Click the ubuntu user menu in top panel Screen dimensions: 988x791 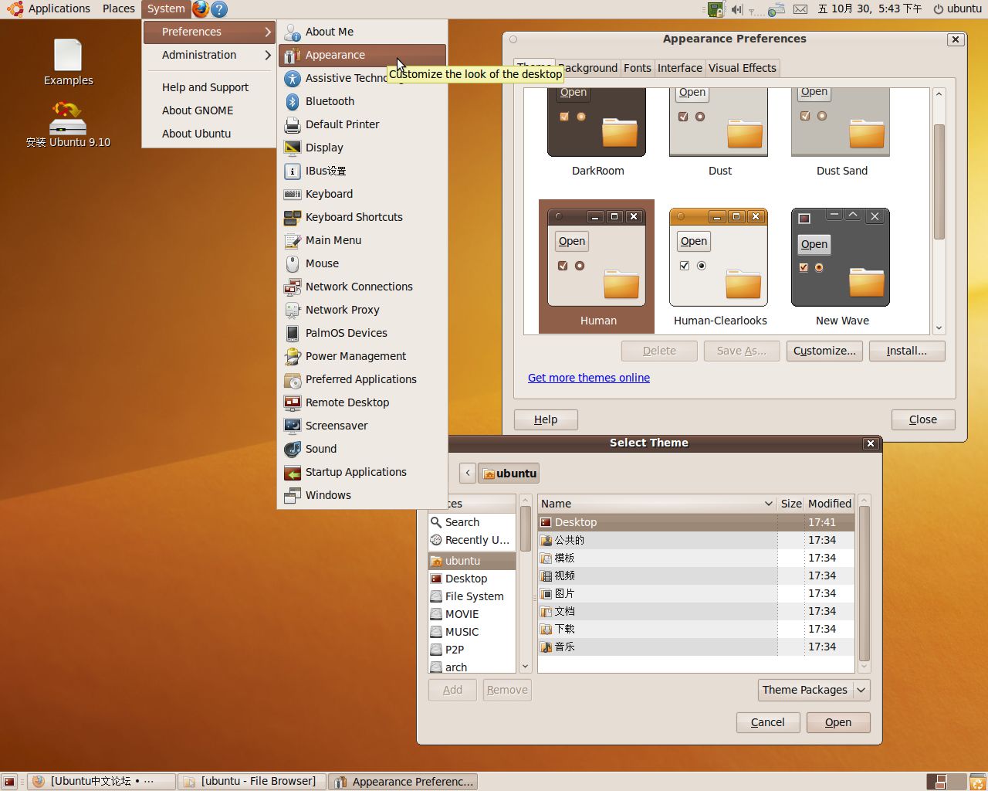pos(957,8)
